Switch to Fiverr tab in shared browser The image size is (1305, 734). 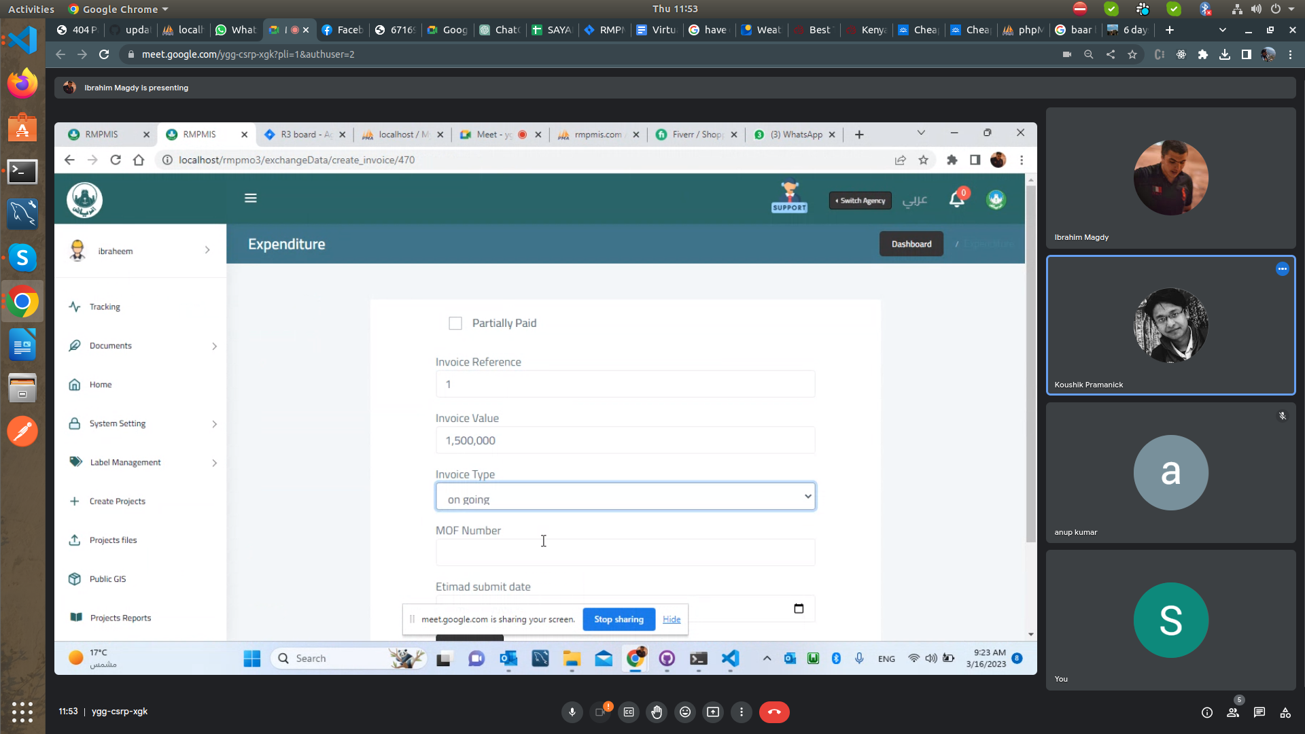coord(696,135)
